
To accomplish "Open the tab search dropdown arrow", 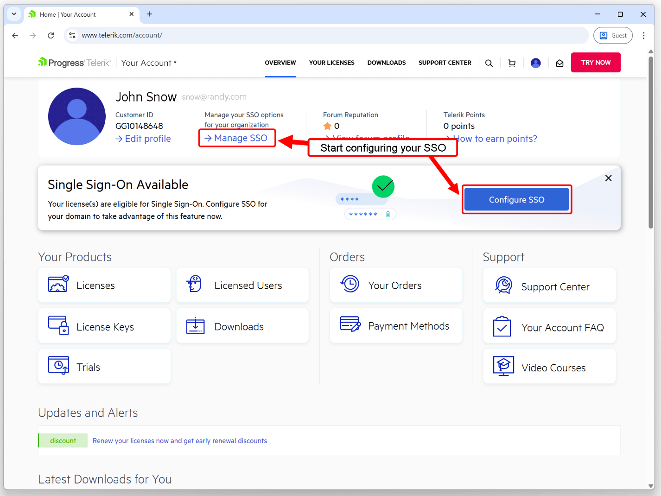I will [14, 14].
